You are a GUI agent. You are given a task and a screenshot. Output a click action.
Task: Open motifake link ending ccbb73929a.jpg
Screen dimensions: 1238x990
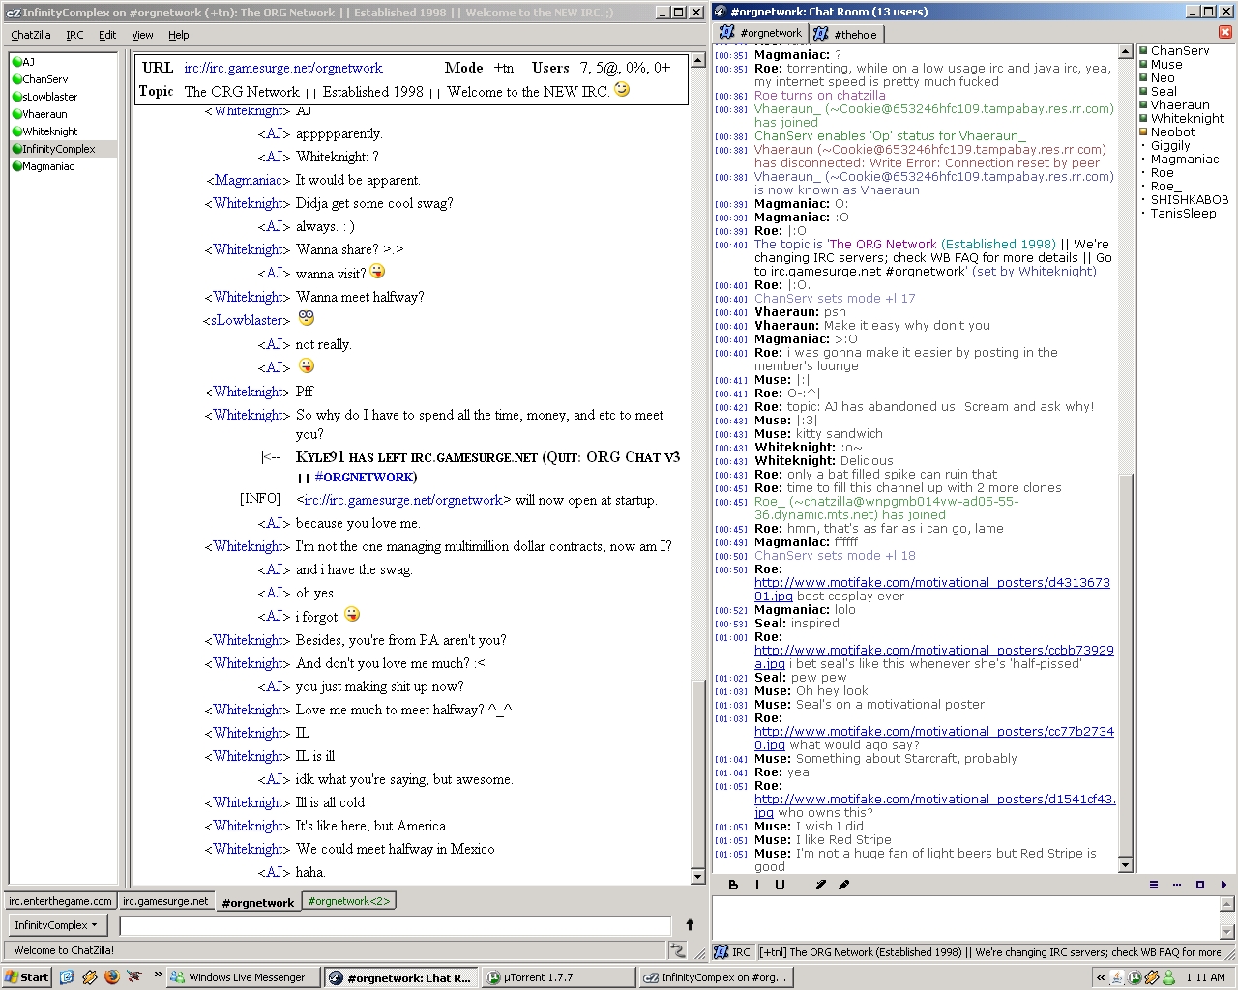click(933, 651)
